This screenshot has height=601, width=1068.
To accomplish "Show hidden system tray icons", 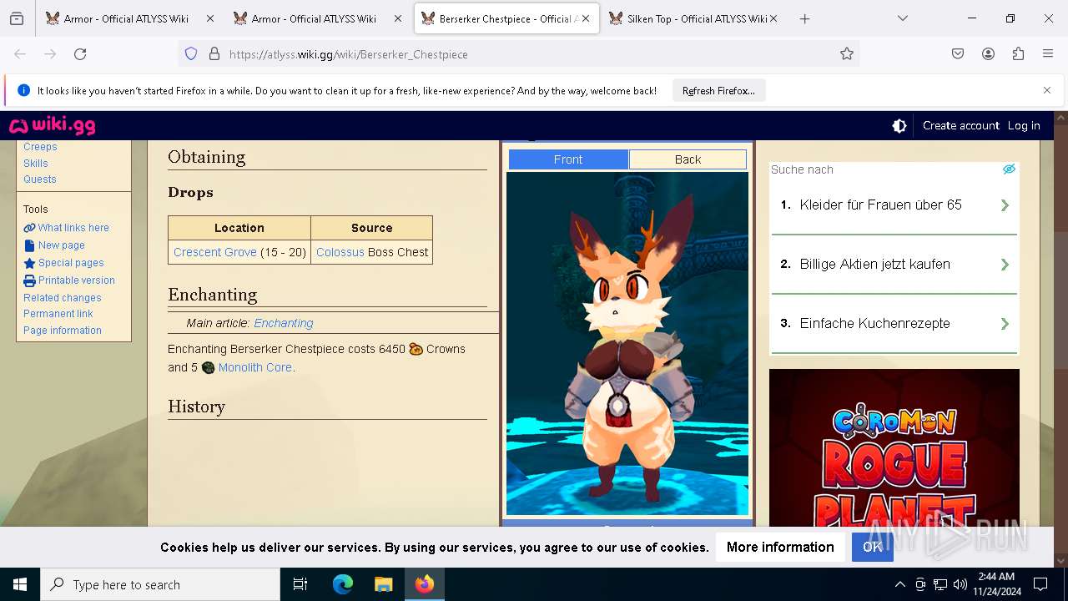I will (899, 584).
